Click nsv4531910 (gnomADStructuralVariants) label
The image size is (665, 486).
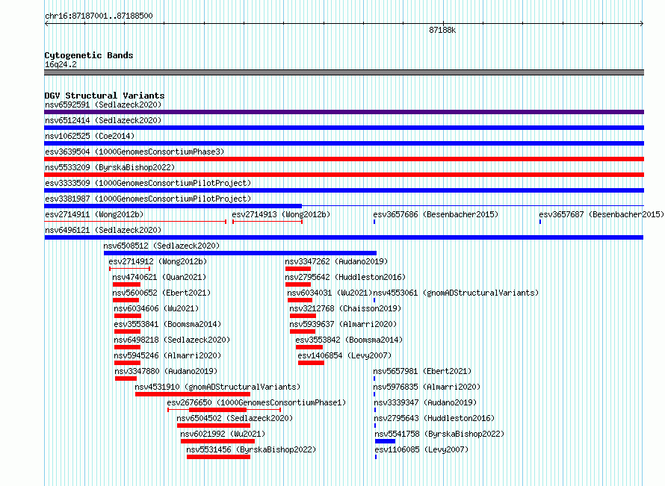217,387
